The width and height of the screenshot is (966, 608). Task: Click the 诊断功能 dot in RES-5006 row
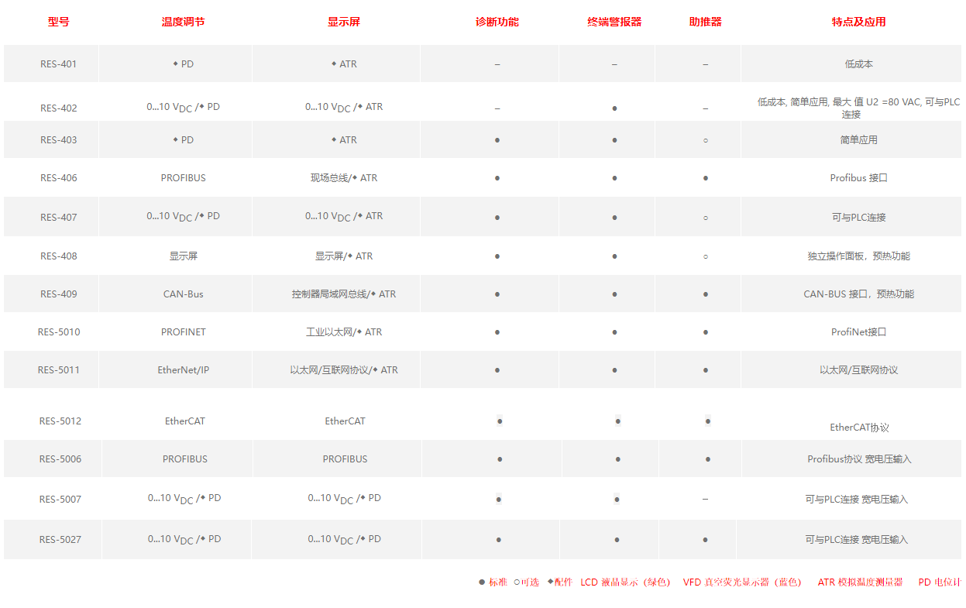[500, 459]
